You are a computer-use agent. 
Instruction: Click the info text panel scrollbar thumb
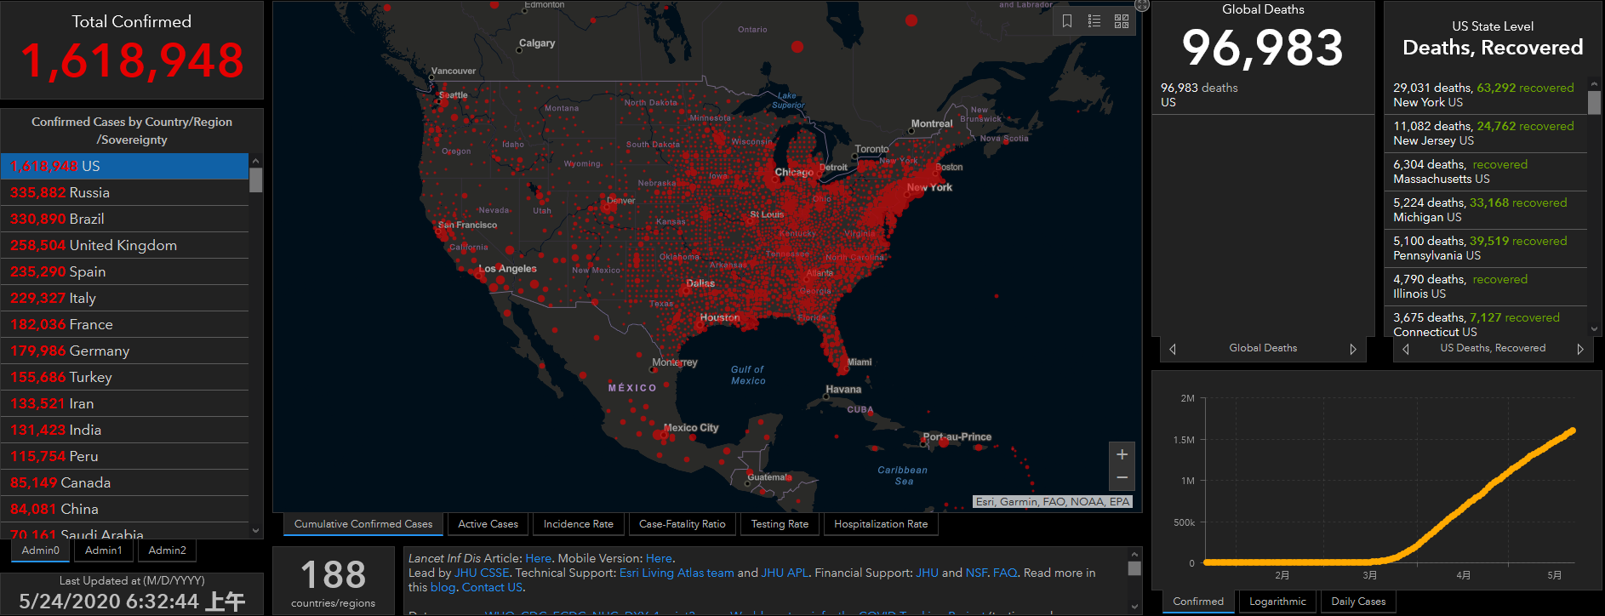pos(1134,568)
